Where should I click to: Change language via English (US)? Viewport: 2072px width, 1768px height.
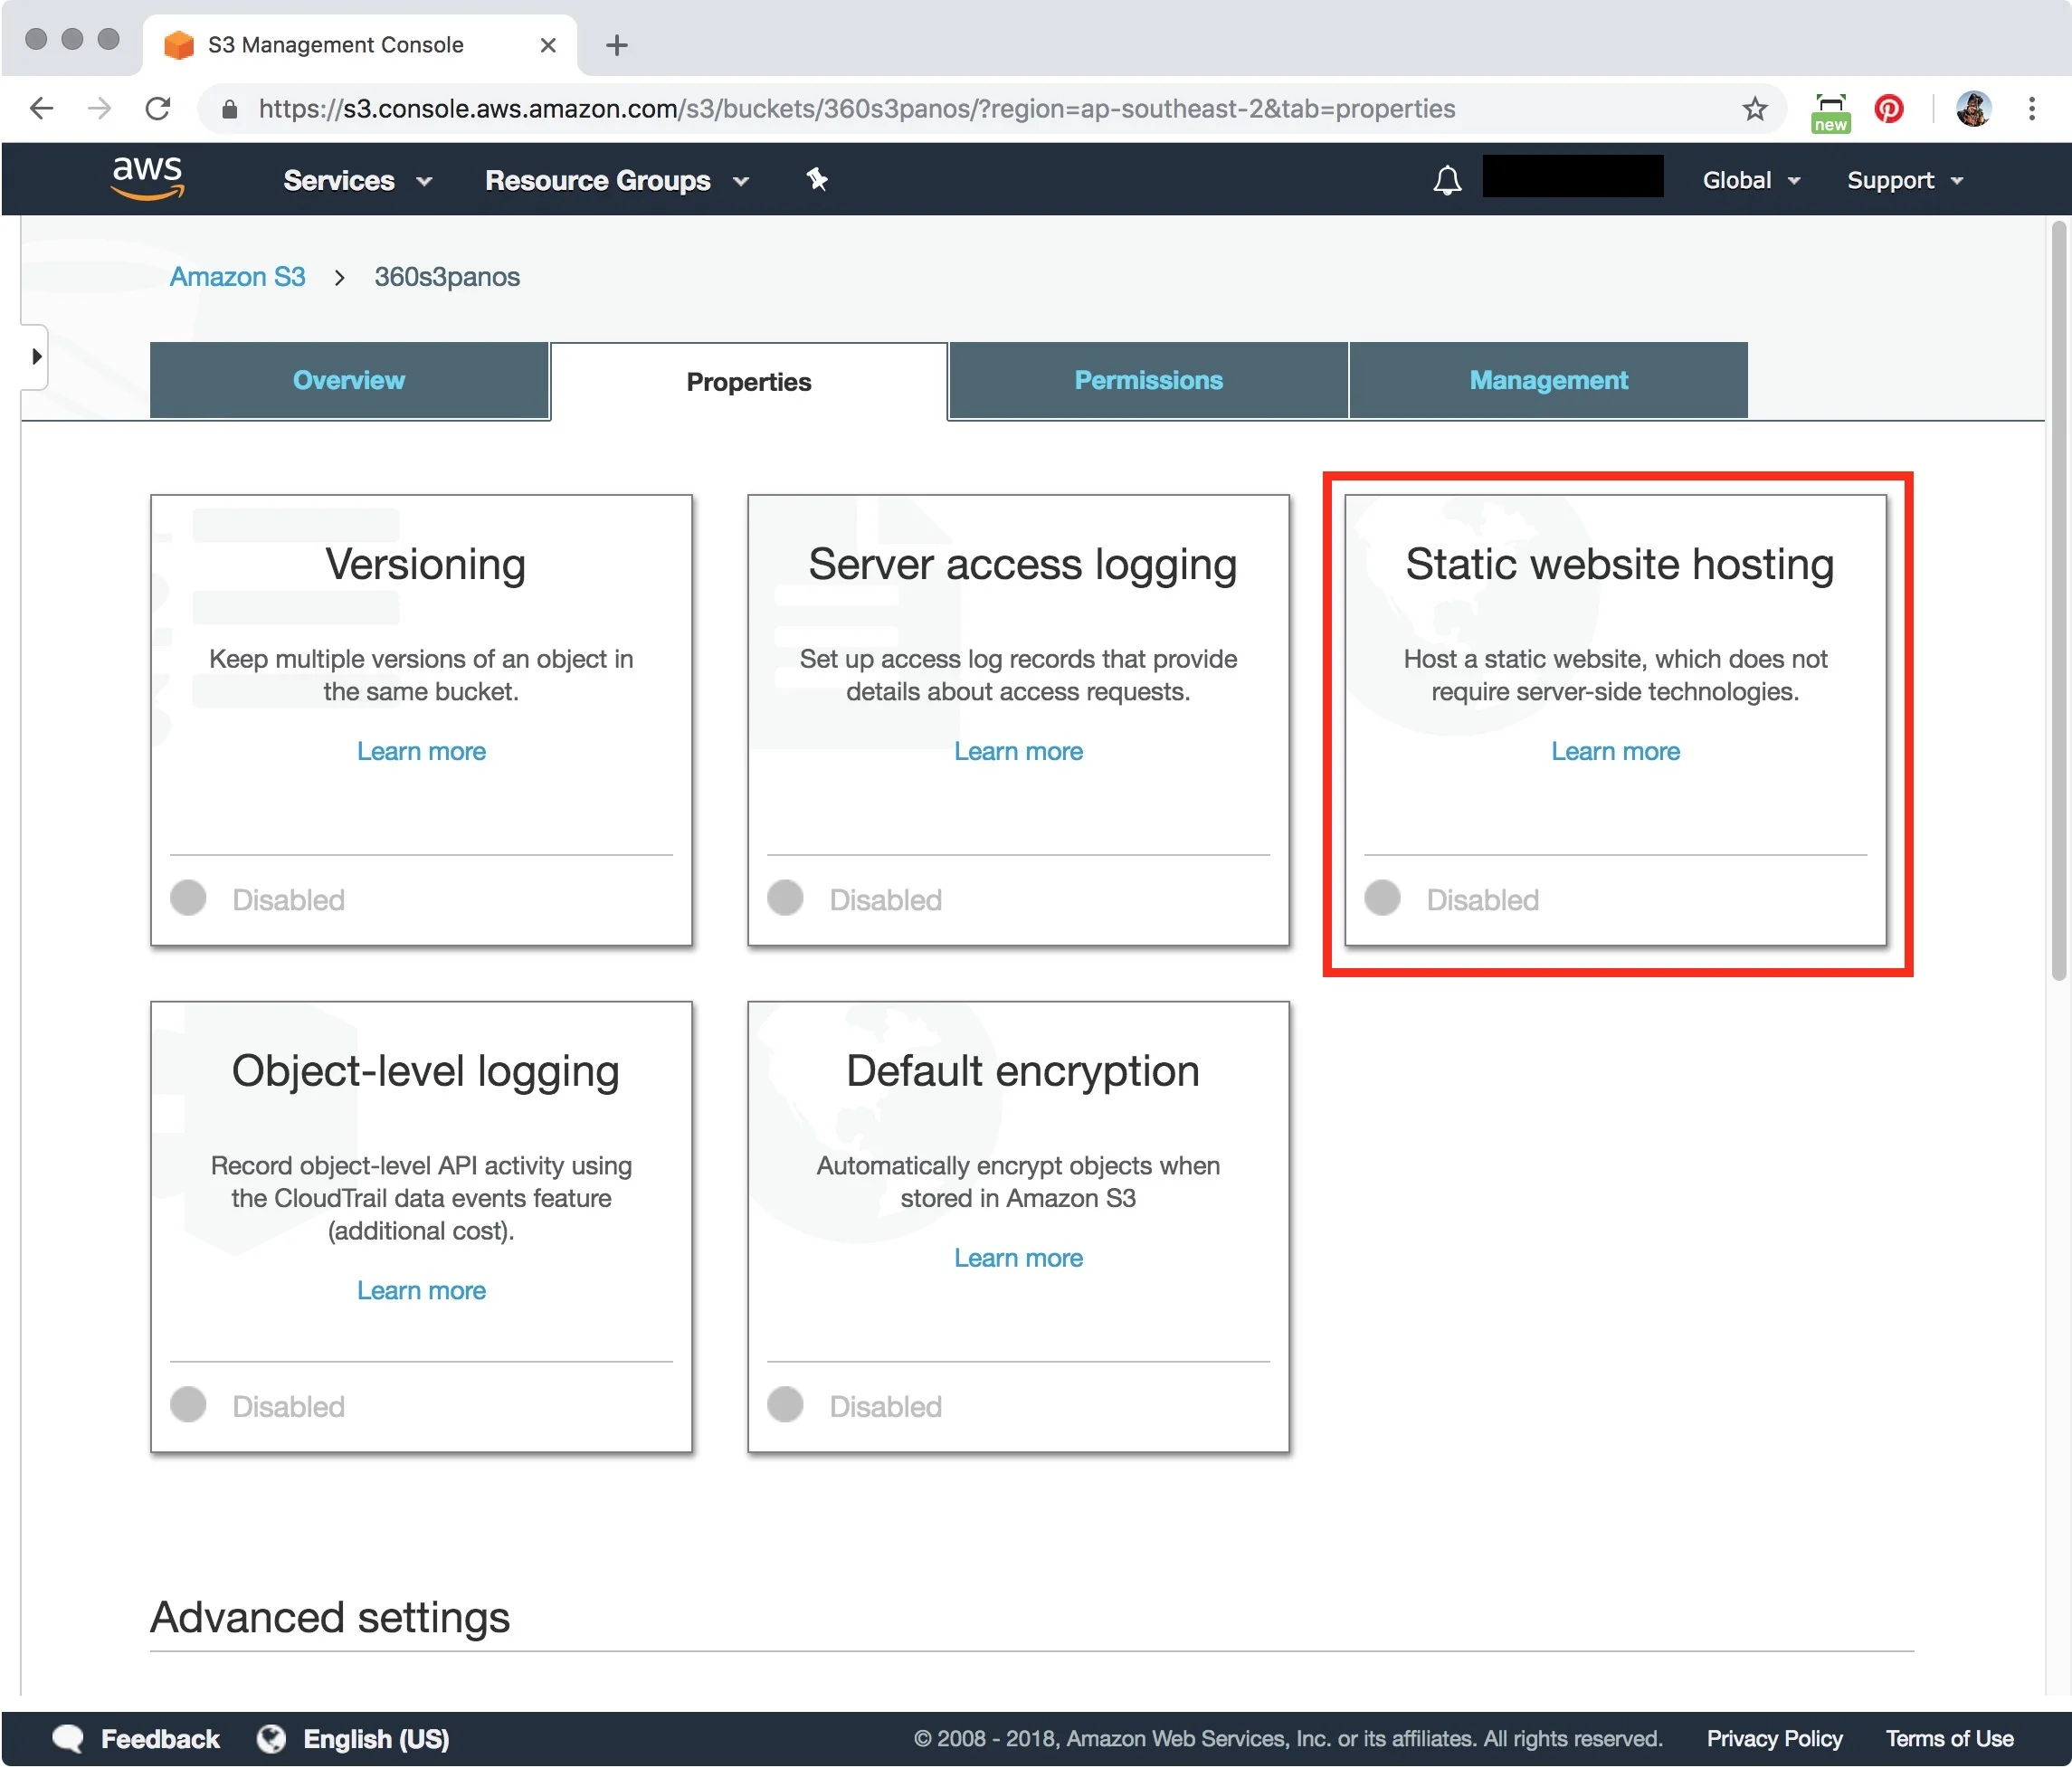coord(376,1738)
